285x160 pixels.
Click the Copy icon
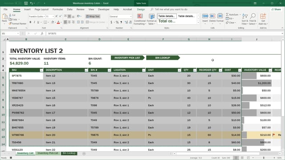[10, 19]
